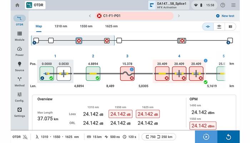Viewport: 250px width, 143px height.
Task: Switch to the linear map view toggle
Action: (207, 26)
